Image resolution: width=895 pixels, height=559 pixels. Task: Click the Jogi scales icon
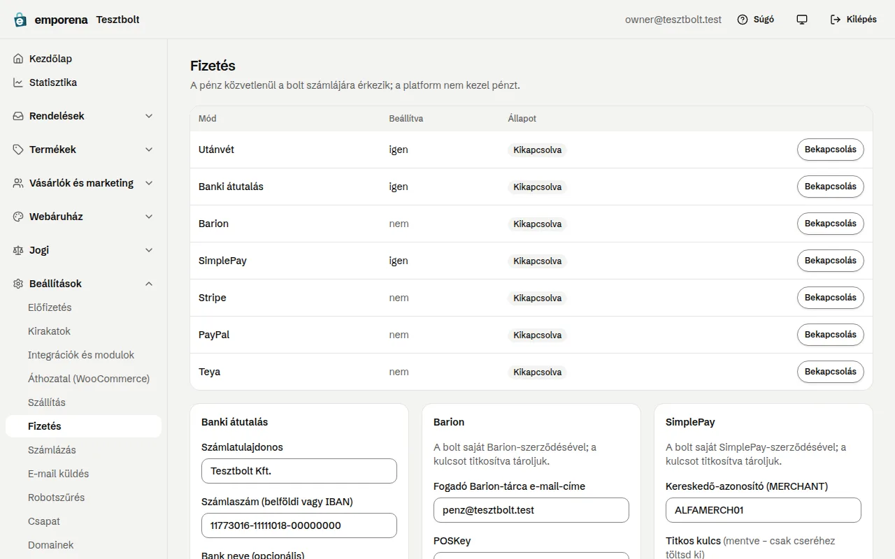coord(18,250)
